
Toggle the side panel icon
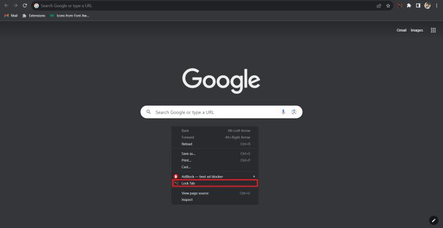coord(418,6)
